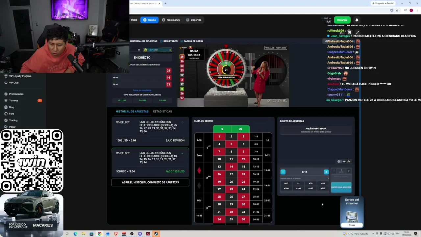Click Hacer una apuesta button
The width and height of the screenshot is (421, 237).
coord(341,187)
